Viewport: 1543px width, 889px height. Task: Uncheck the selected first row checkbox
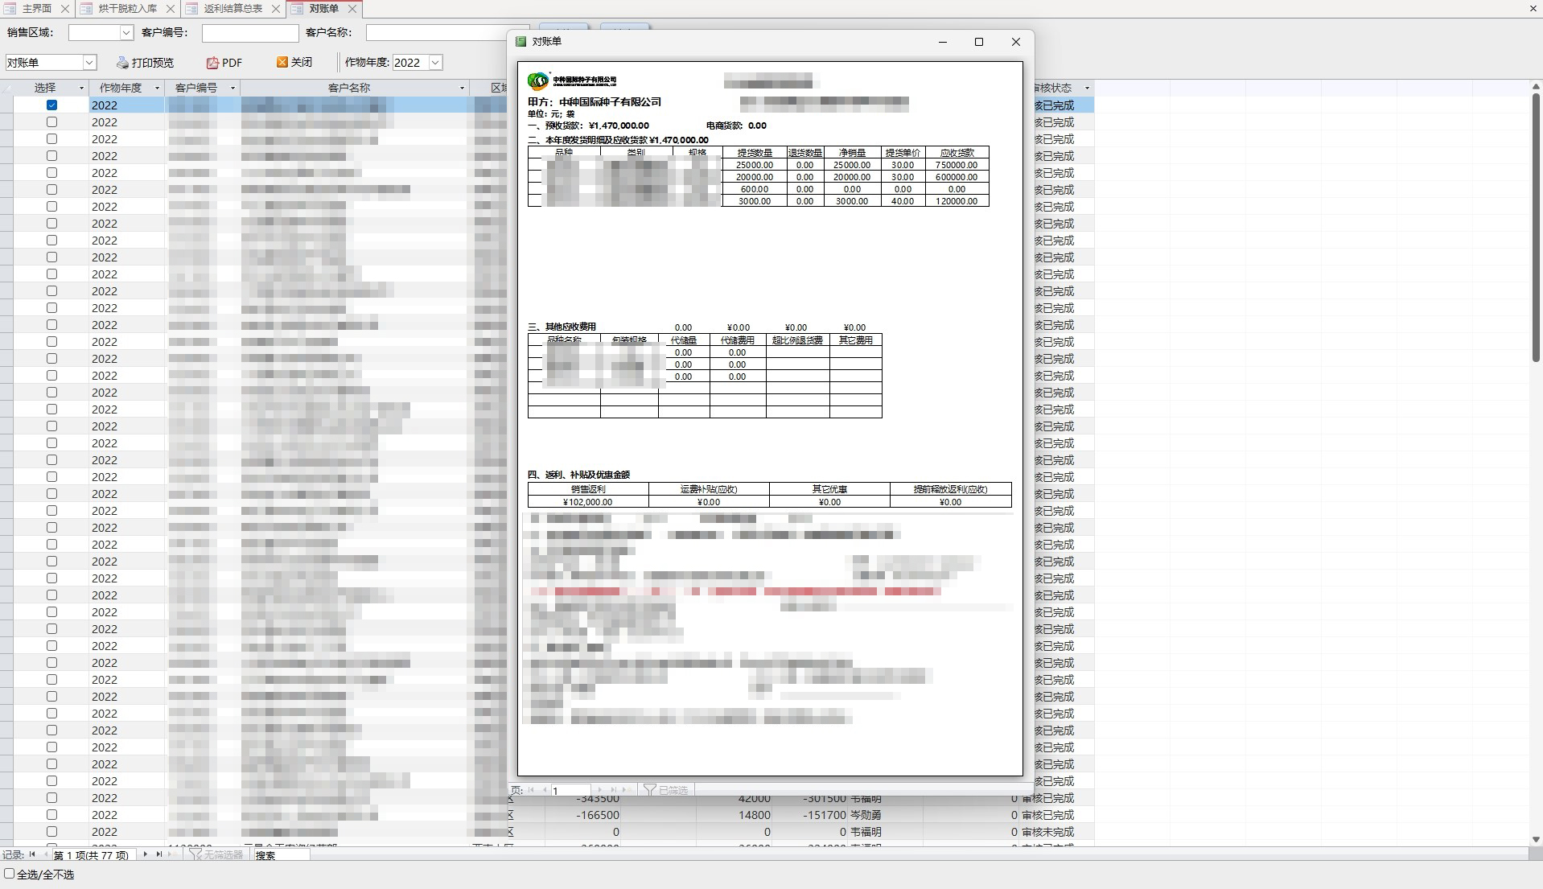tap(51, 105)
